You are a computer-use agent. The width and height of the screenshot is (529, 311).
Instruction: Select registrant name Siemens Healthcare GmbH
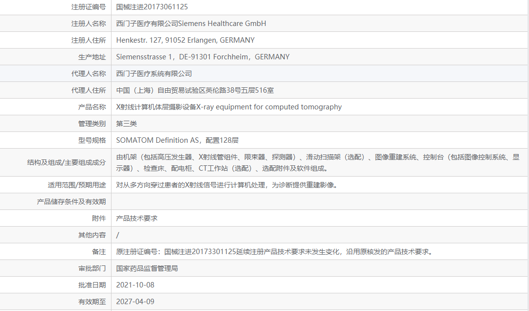[x=191, y=24]
